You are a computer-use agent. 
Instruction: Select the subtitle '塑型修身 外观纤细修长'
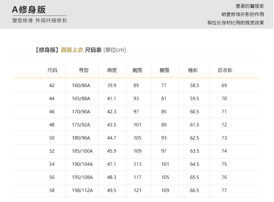click(x=40, y=20)
